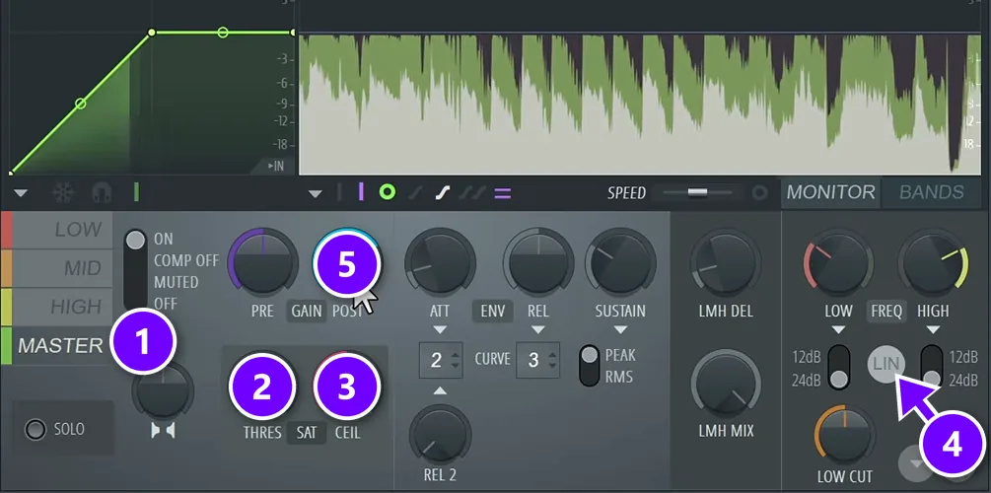Click the orange LOW CUT knob
The height and width of the screenshot is (493, 991).
tap(845, 436)
